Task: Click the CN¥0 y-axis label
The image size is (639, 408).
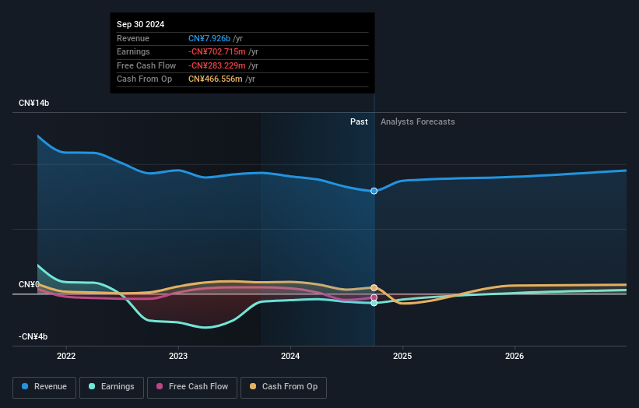Action: coord(29,284)
